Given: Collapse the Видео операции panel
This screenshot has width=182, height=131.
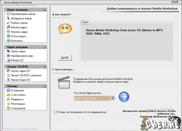Looking at the screenshot, I should [x=45, y=10].
